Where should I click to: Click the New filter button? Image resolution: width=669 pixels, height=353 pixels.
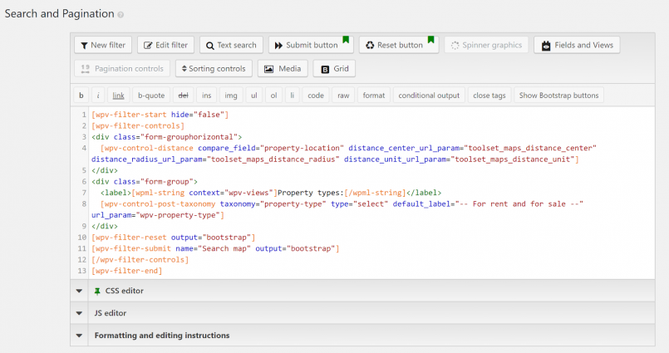click(103, 45)
